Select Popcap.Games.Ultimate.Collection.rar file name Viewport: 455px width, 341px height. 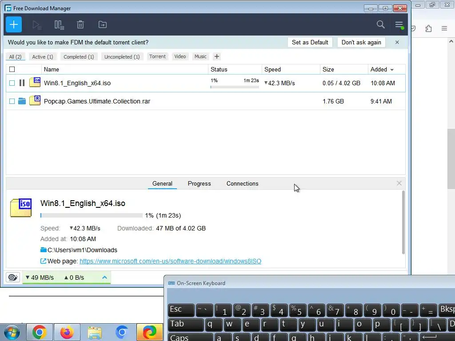[97, 101]
